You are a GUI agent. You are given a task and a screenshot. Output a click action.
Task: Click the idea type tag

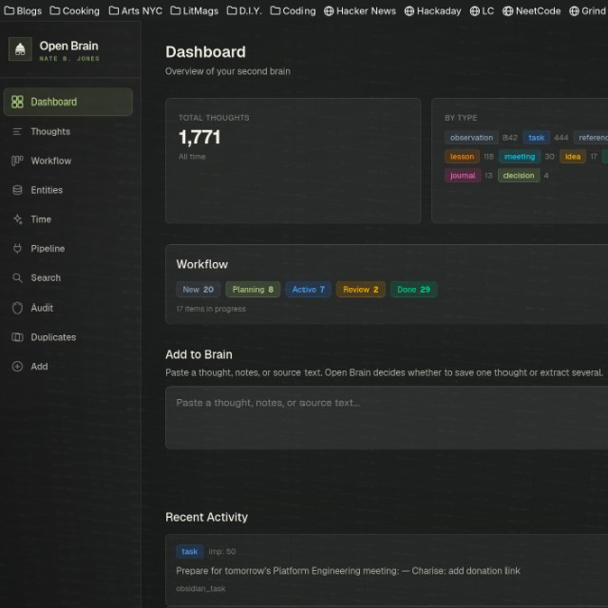[573, 157]
